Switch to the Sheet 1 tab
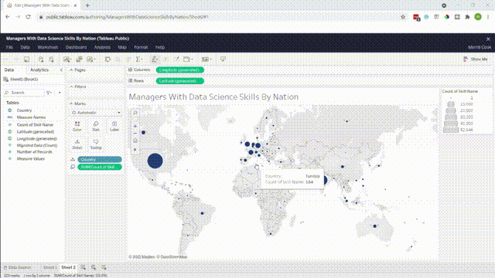The width and height of the screenshot is (495, 278). [x=49, y=267]
